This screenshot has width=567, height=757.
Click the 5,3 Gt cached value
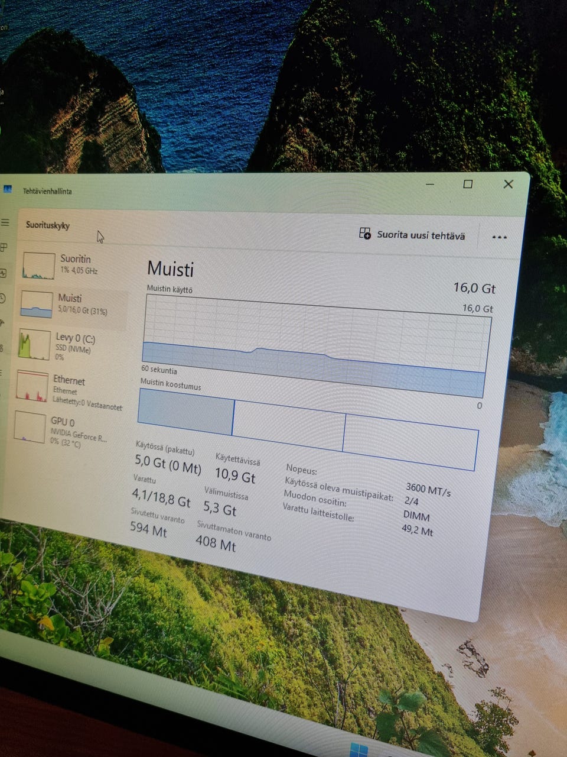[220, 507]
